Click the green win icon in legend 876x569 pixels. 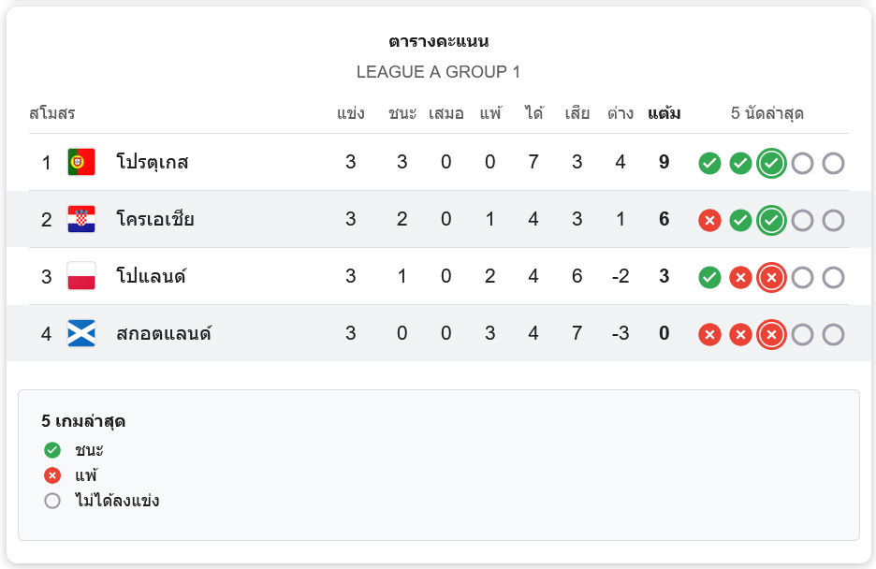tap(52, 450)
